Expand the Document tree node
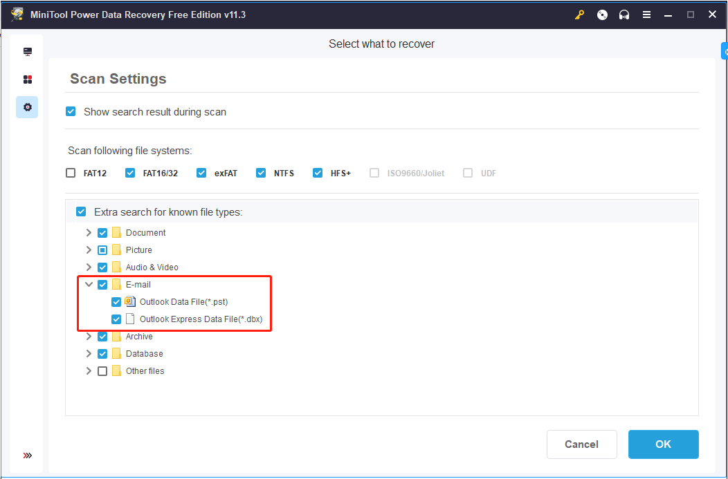Image resolution: width=728 pixels, height=479 pixels. tap(89, 233)
